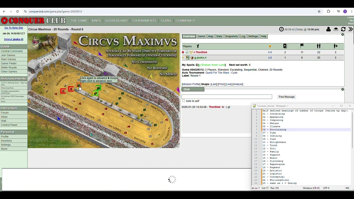
Task: Open the Log tab
Action: pos(243,36)
